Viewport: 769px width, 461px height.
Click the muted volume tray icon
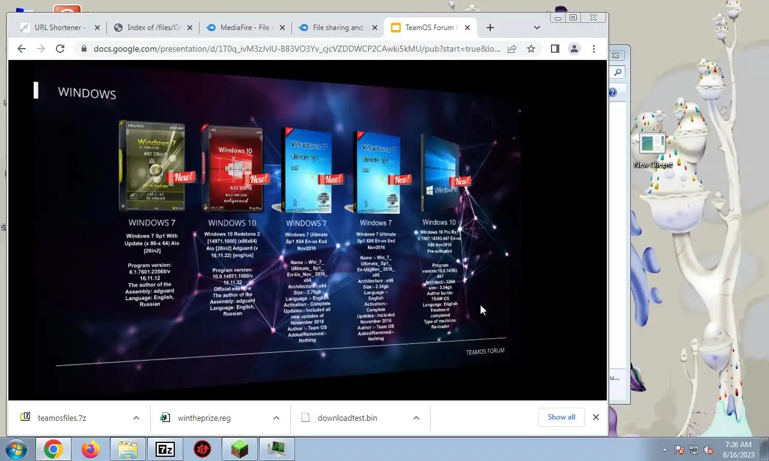point(708,450)
